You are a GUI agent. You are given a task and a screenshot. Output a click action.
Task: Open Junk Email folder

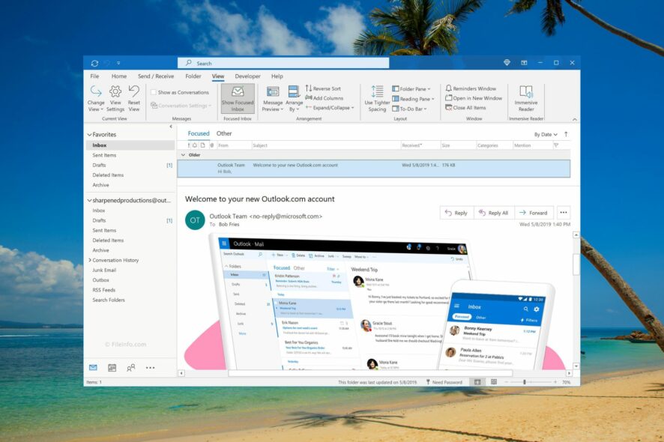pyautogui.click(x=104, y=270)
